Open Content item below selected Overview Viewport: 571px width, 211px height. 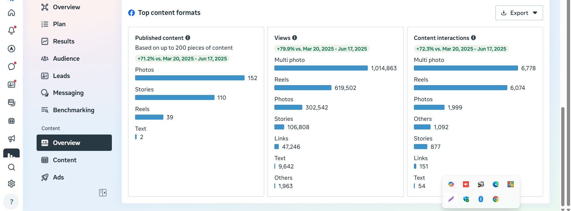click(x=65, y=160)
